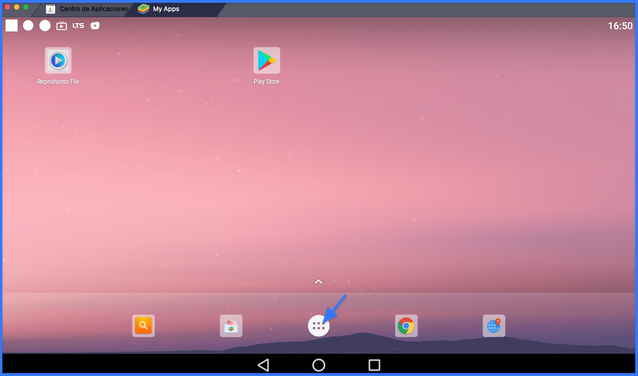
Task: Click the white square icon top left
Action: (11, 25)
